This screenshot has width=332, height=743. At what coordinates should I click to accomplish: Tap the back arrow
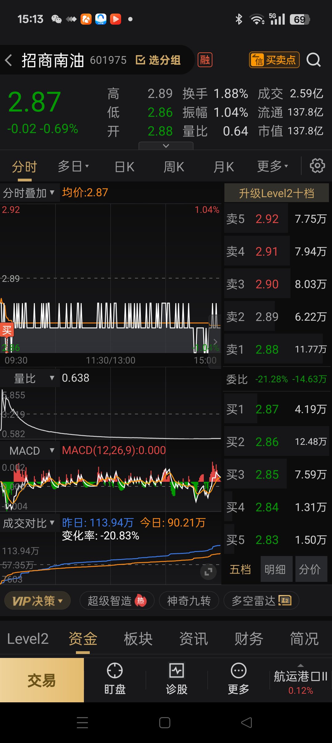click(9, 60)
